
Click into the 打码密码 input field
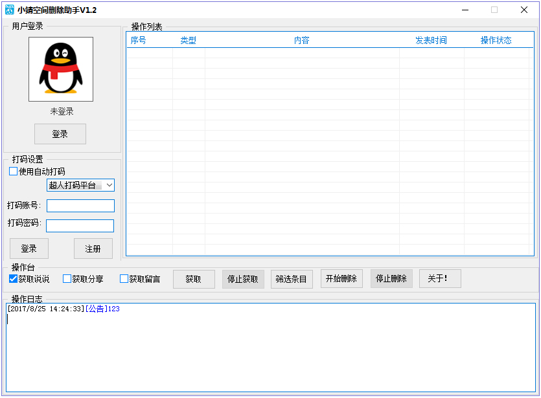(80, 226)
